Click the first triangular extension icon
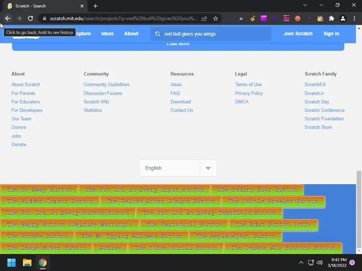 (241, 18)
